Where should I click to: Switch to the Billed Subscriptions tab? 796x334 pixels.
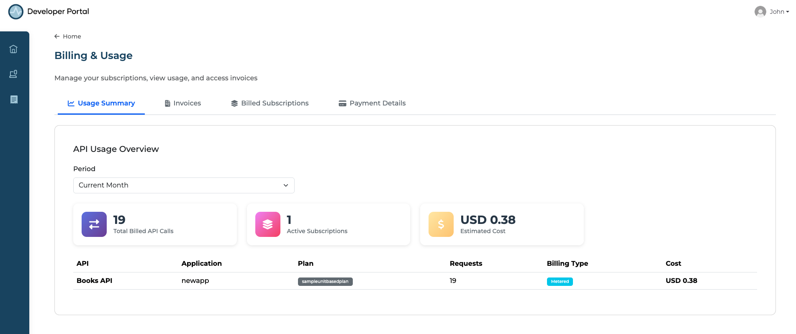click(x=270, y=103)
